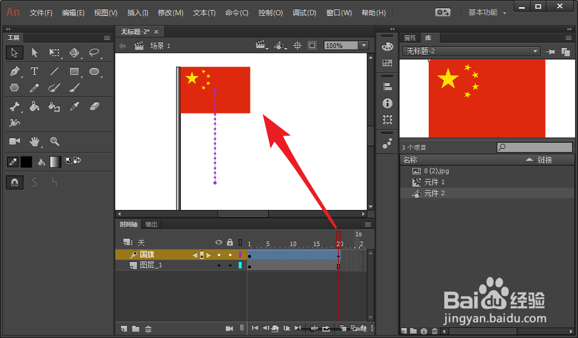Screen dimensions: 578x338
Task: Open the Timeline panel options menu
Action: click(x=368, y=224)
